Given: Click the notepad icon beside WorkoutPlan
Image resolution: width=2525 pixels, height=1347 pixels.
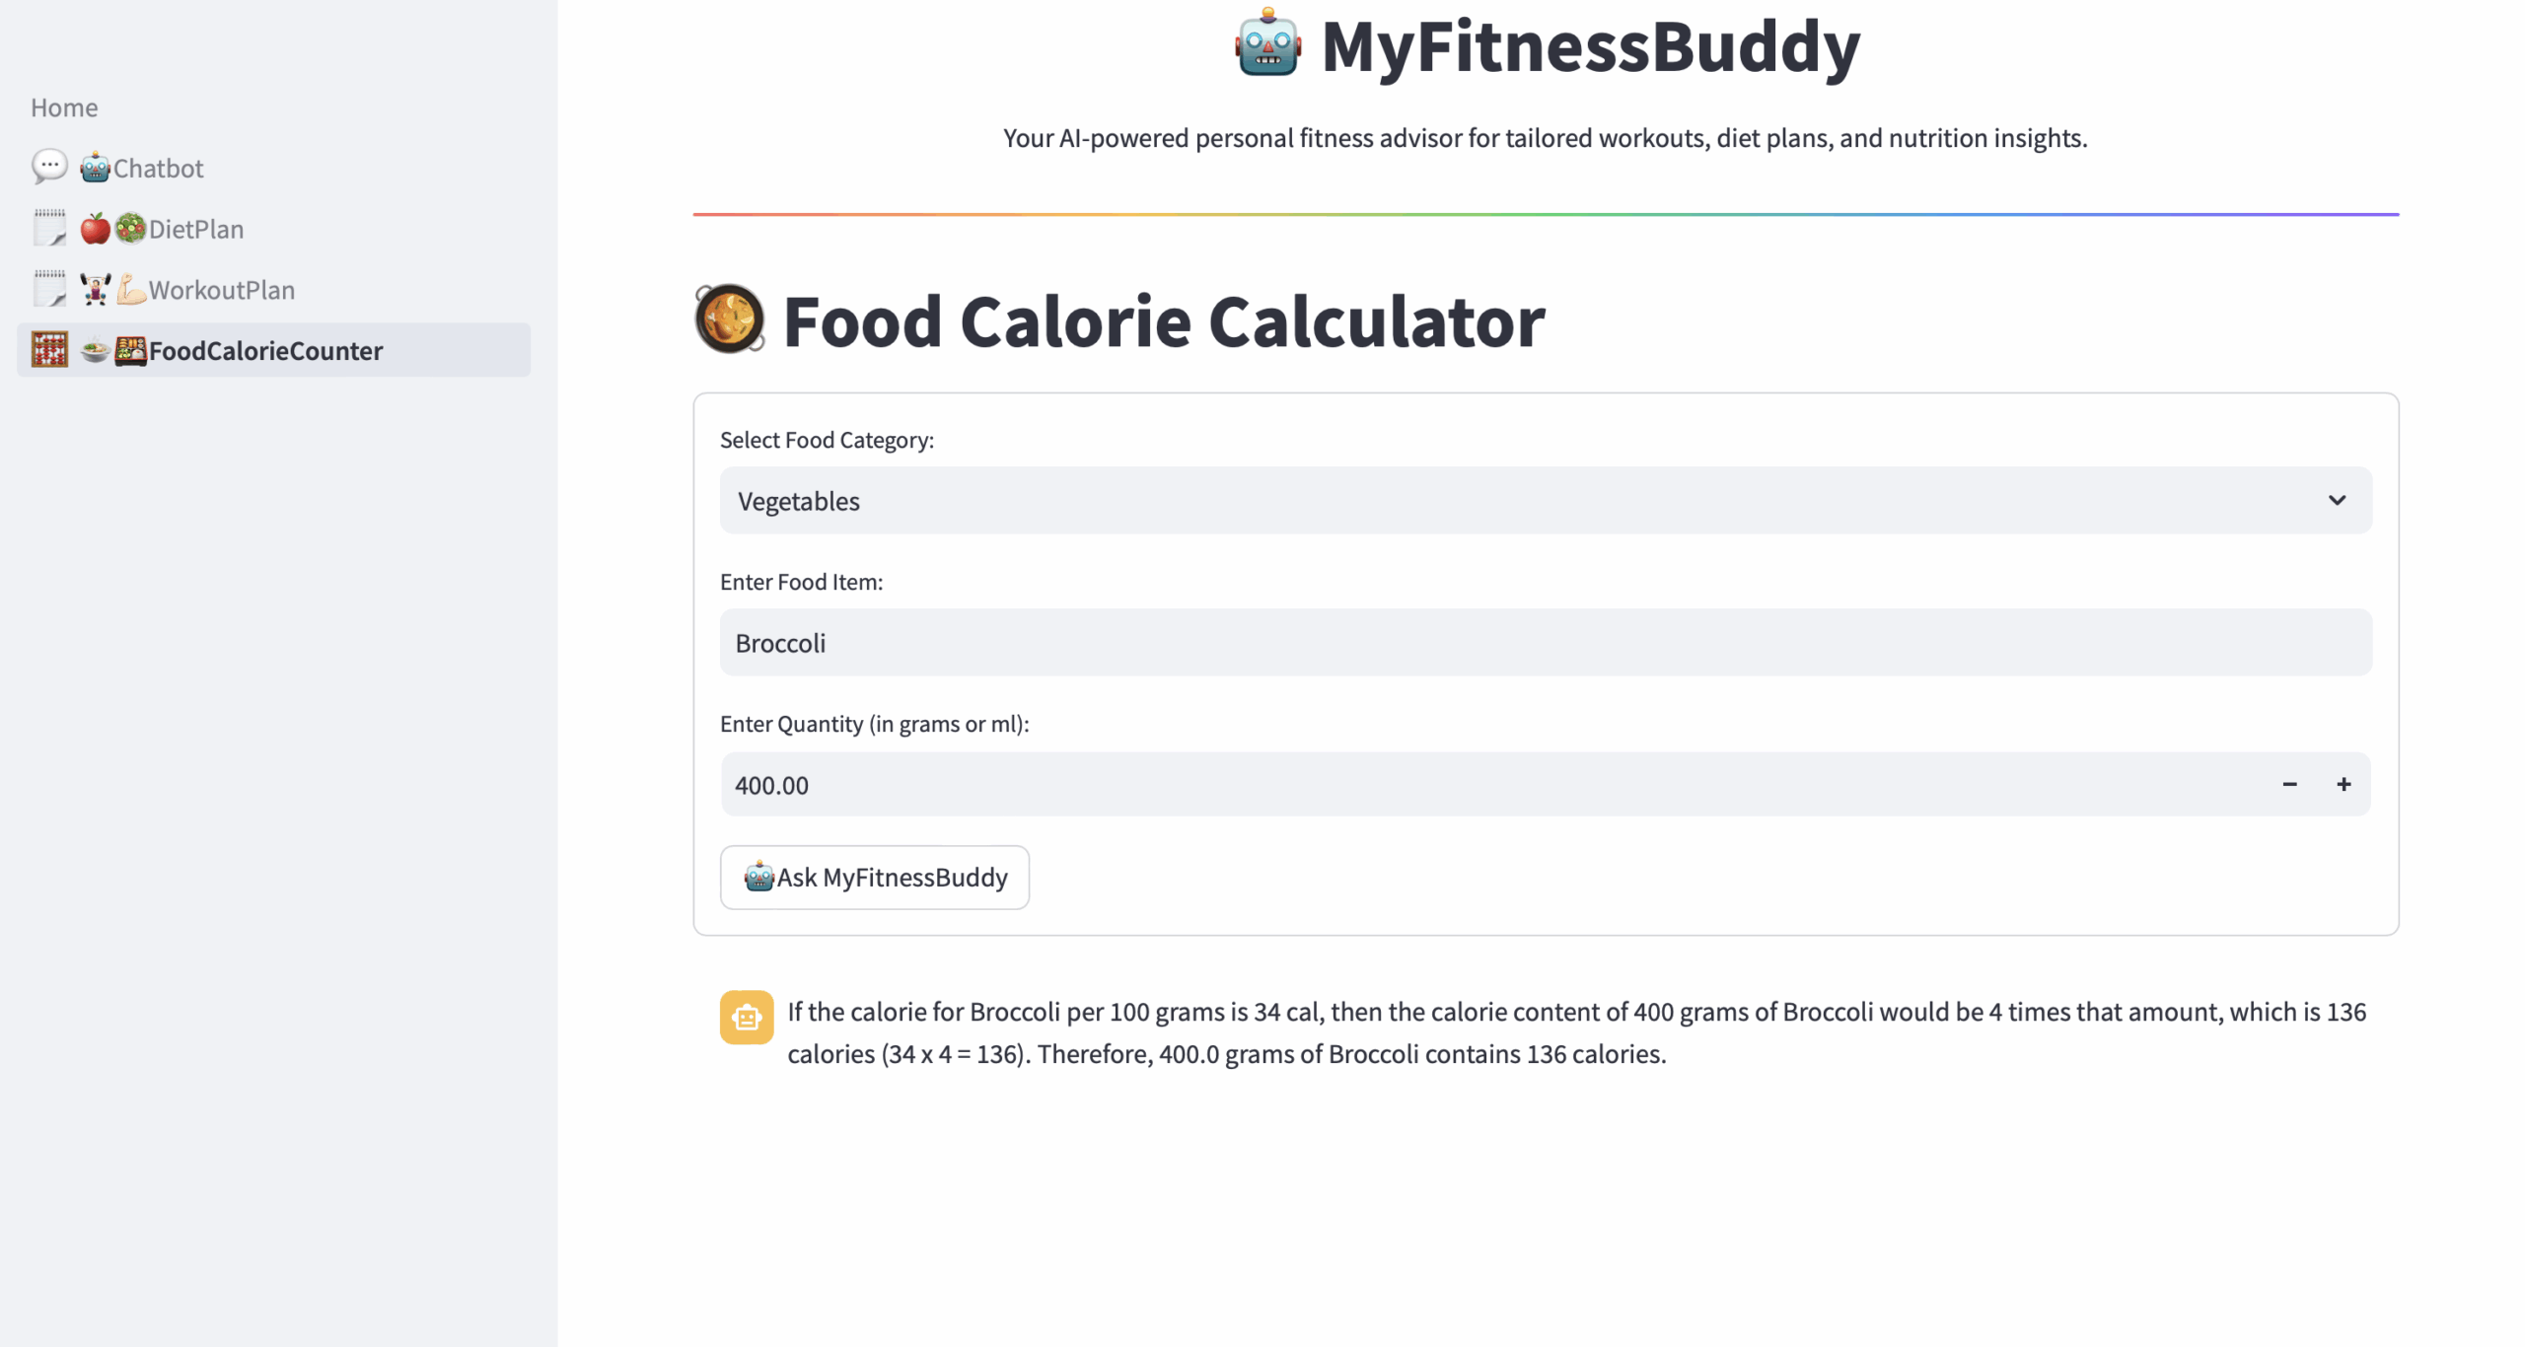Looking at the screenshot, I should tap(49, 289).
